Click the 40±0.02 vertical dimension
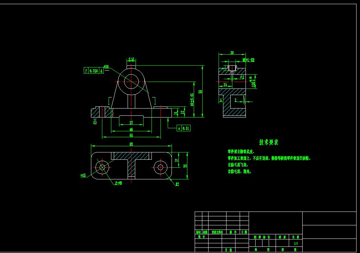The width and height of the screenshot is (360, 253). [192, 100]
